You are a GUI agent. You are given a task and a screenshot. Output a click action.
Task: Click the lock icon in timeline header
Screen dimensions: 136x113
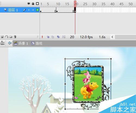[33, 4]
